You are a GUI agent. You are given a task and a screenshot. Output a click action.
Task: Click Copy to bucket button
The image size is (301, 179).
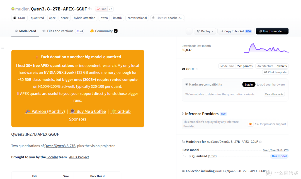point(236,31)
